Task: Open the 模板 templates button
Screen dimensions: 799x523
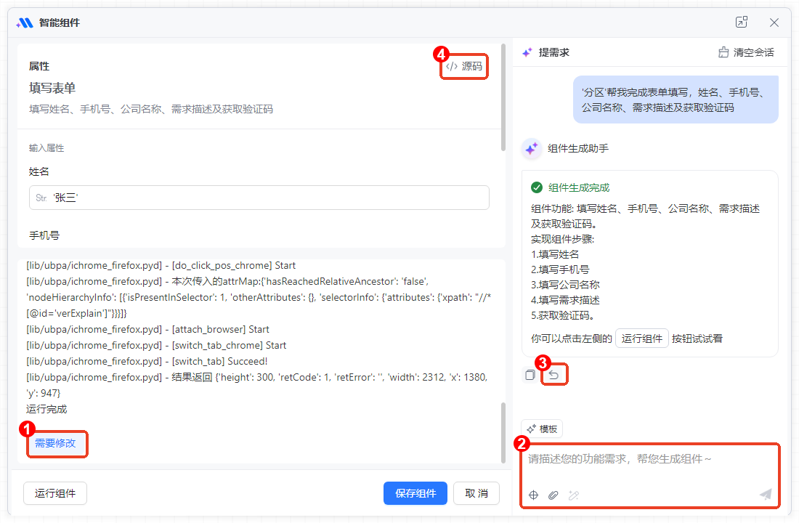Action: 542,429
